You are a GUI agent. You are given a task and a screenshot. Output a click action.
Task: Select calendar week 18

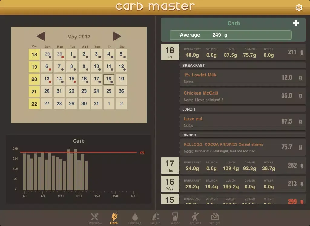(34, 54)
